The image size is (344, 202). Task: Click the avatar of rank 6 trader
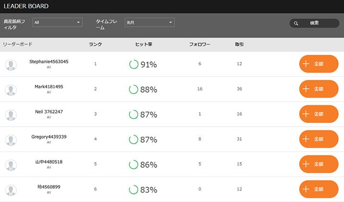11,190
